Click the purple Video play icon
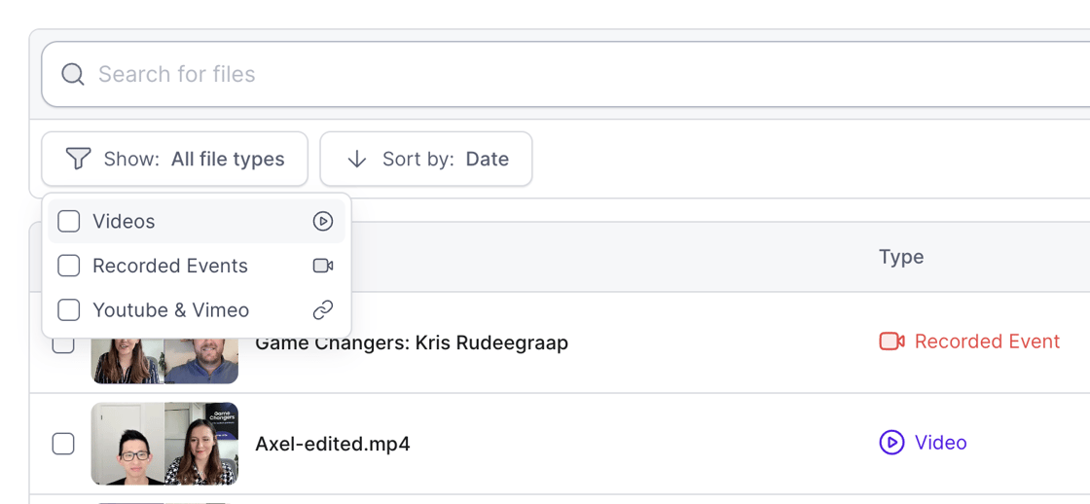 pos(891,442)
